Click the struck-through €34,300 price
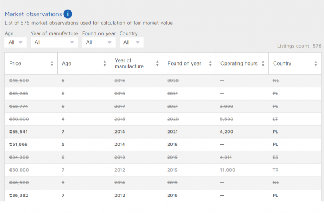The image size is (324, 213). [19, 157]
